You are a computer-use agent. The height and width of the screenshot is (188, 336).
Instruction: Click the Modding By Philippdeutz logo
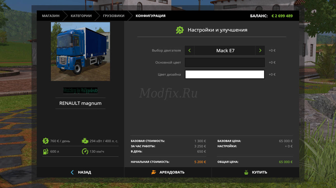pyautogui.click(x=80, y=91)
